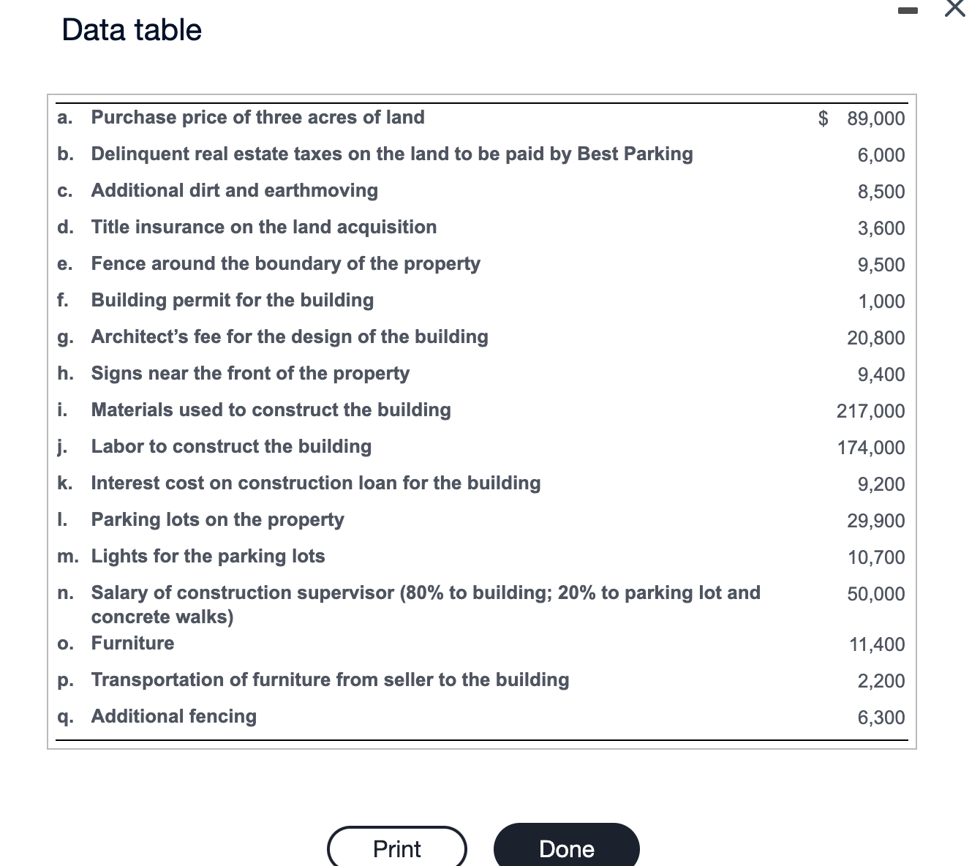The height and width of the screenshot is (866, 980).
Task: Click the Lights for the parking lots entry
Action: pyautogui.click(x=208, y=556)
